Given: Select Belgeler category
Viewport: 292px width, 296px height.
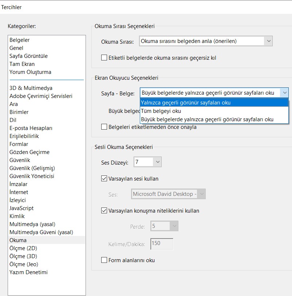Looking at the screenshot, I should click(20, 40).
